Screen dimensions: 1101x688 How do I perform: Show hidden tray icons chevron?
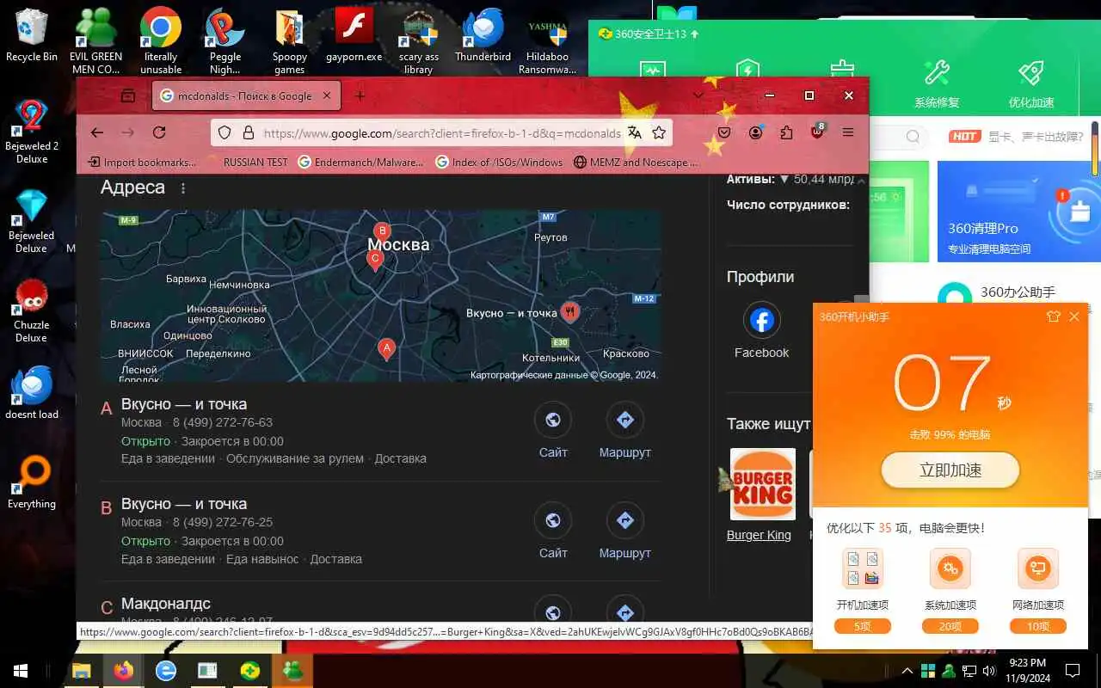(x=907, y=671)
